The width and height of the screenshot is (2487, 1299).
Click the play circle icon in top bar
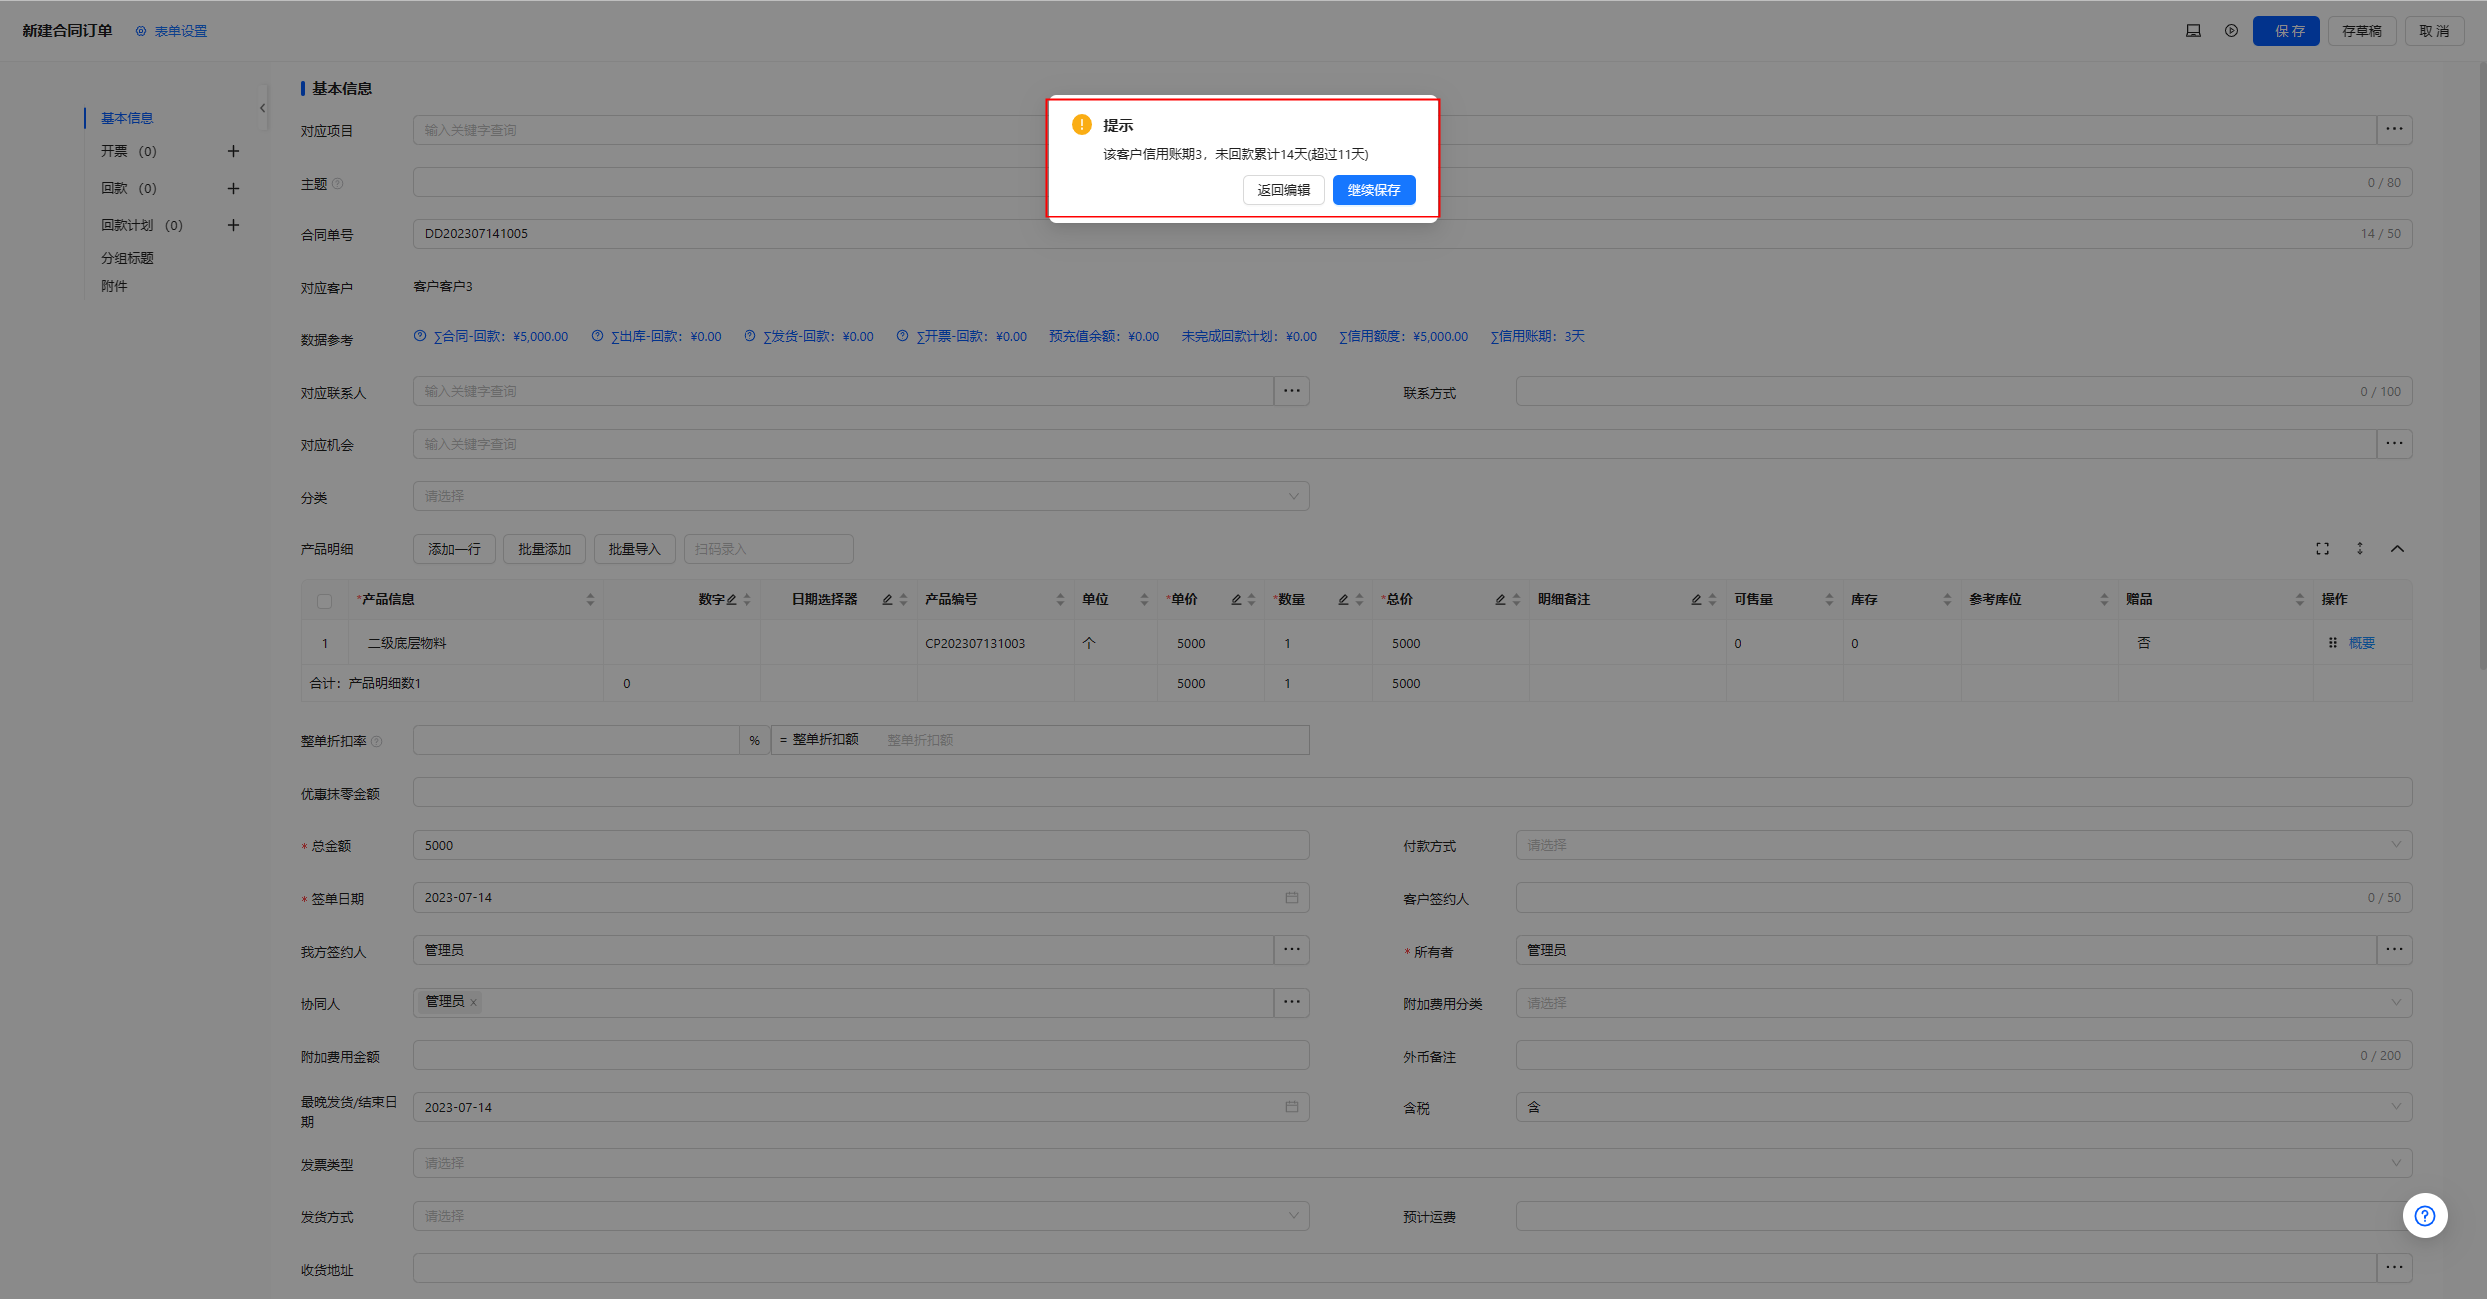click(x=2231, y=31)
